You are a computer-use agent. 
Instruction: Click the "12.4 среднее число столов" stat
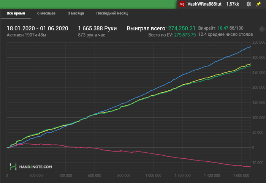click(225, 35)
